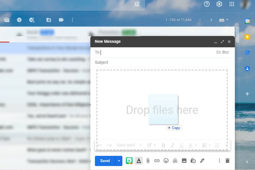Viewport: 255px width, 170px height.
Task: Open the search filter options icon
Action: (137, 4)
